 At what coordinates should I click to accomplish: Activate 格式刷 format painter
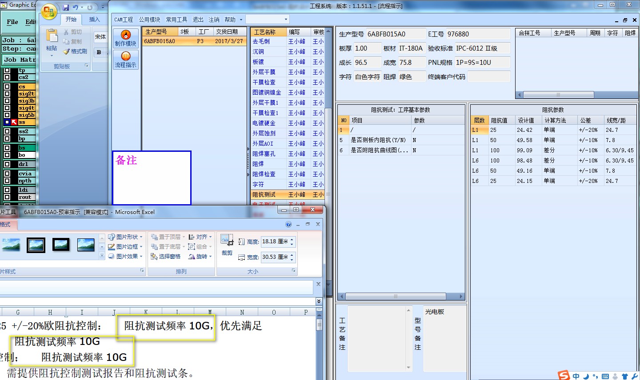coord(75,51)
